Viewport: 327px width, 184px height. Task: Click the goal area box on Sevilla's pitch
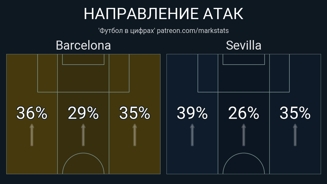244,59
